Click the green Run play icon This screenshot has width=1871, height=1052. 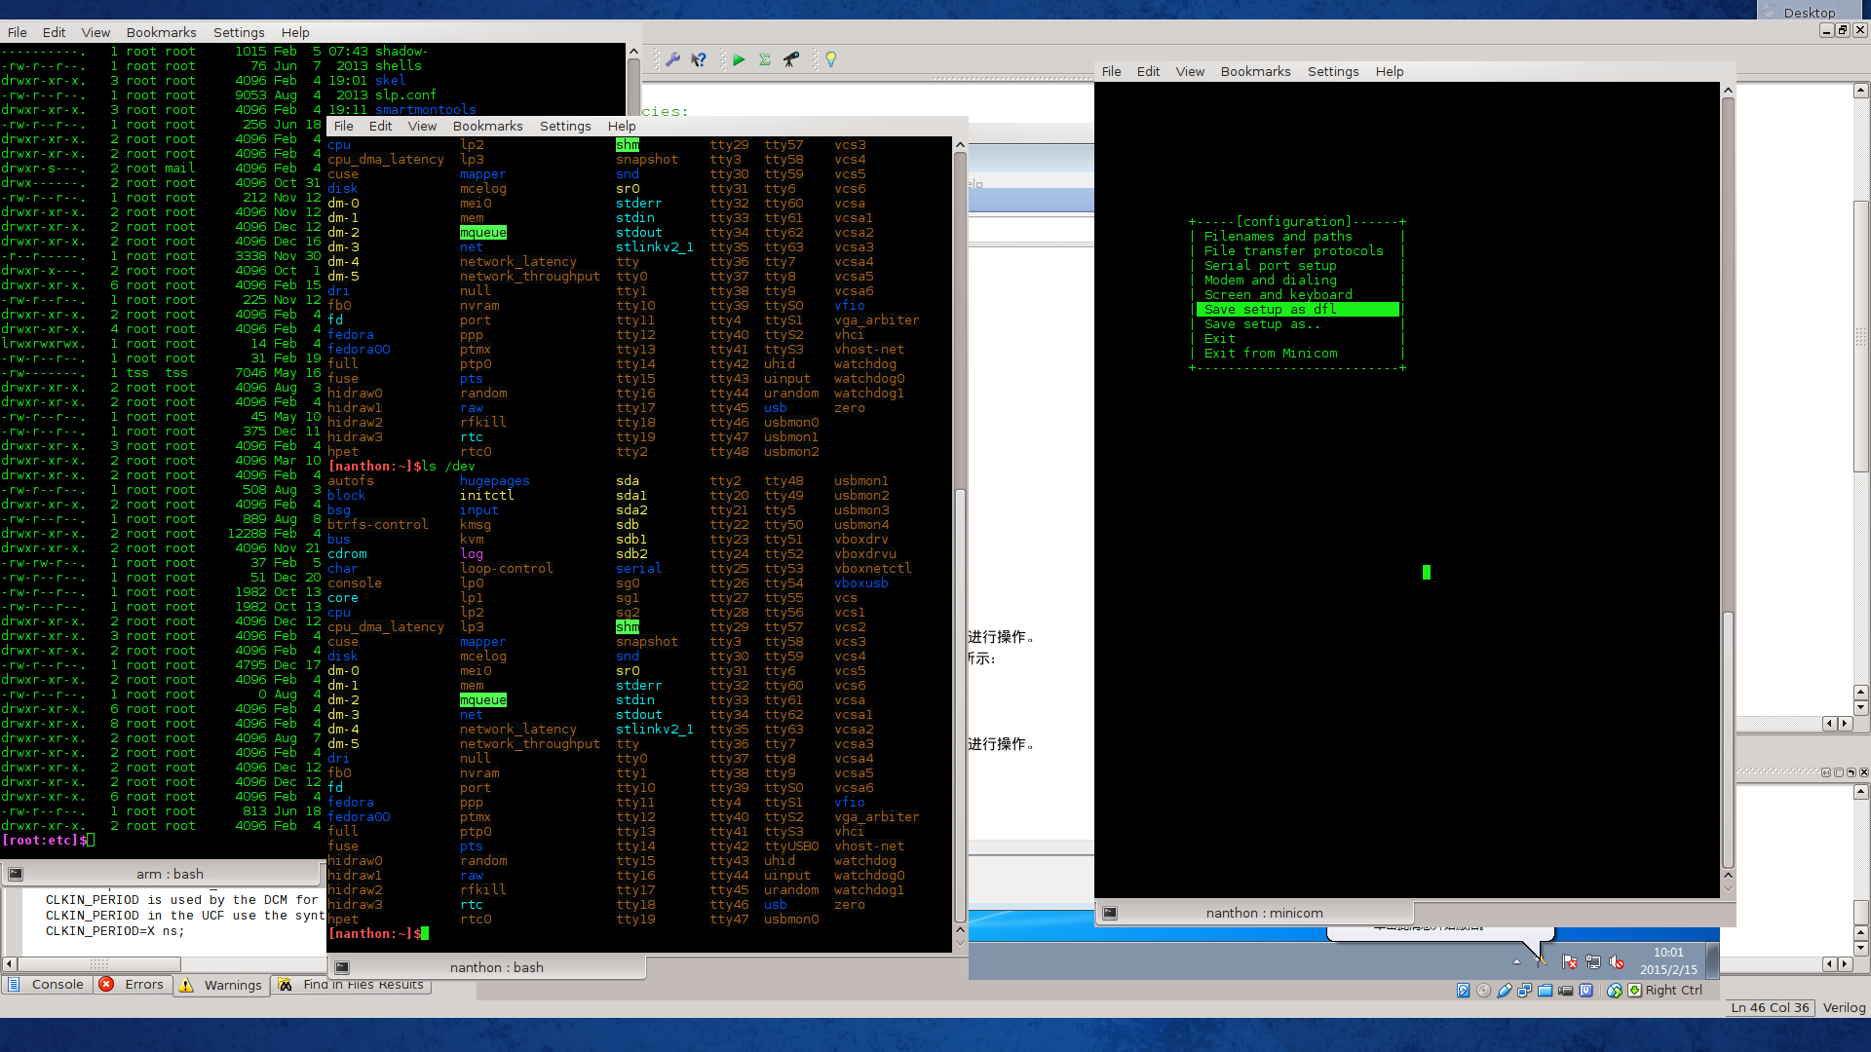739,60
